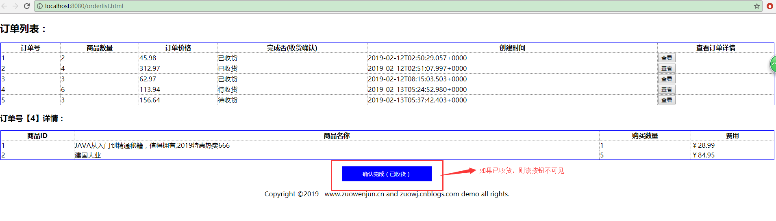The image size is (776, 221).
Task: Click the 订单号 column header
Action: (30, 48)
